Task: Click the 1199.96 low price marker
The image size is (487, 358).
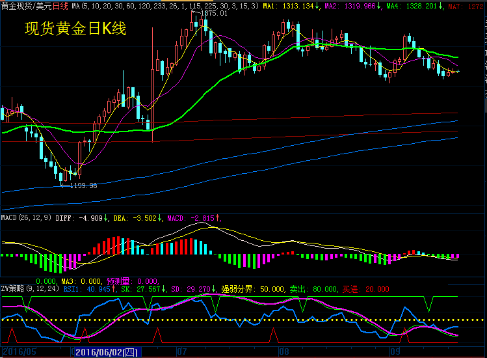Action: [x=83, y=186]
